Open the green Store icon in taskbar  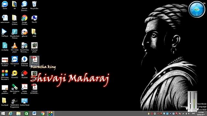26,113
